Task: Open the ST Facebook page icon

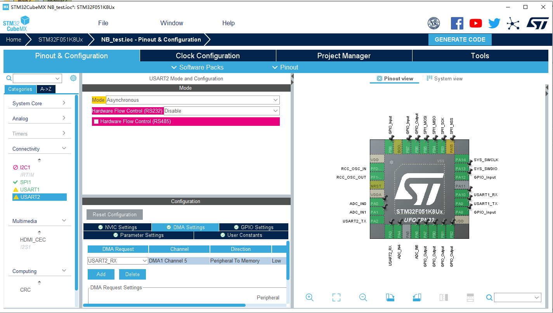Action: click(x=457, y=23)
